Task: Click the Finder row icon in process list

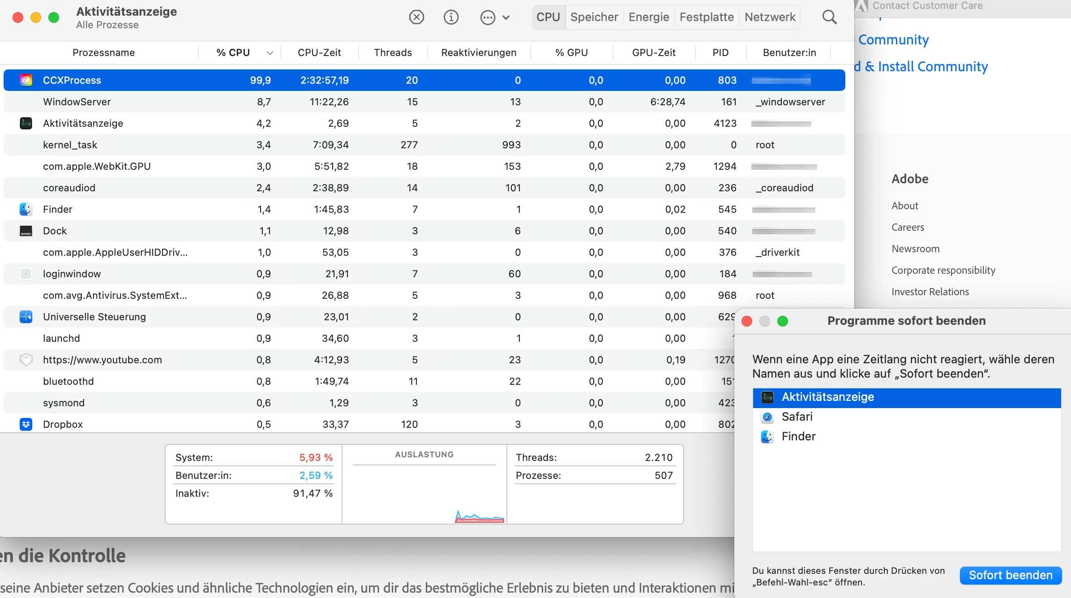Action: coord(26,209)
